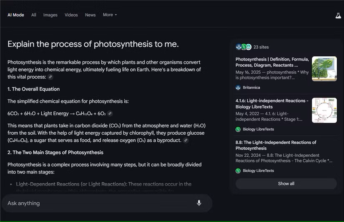The height and width of the screenshot is (222, 344).
Task: Click 'The simplified chemical equation for photosynthesis is:'
Action: click(x=68, y=101)
